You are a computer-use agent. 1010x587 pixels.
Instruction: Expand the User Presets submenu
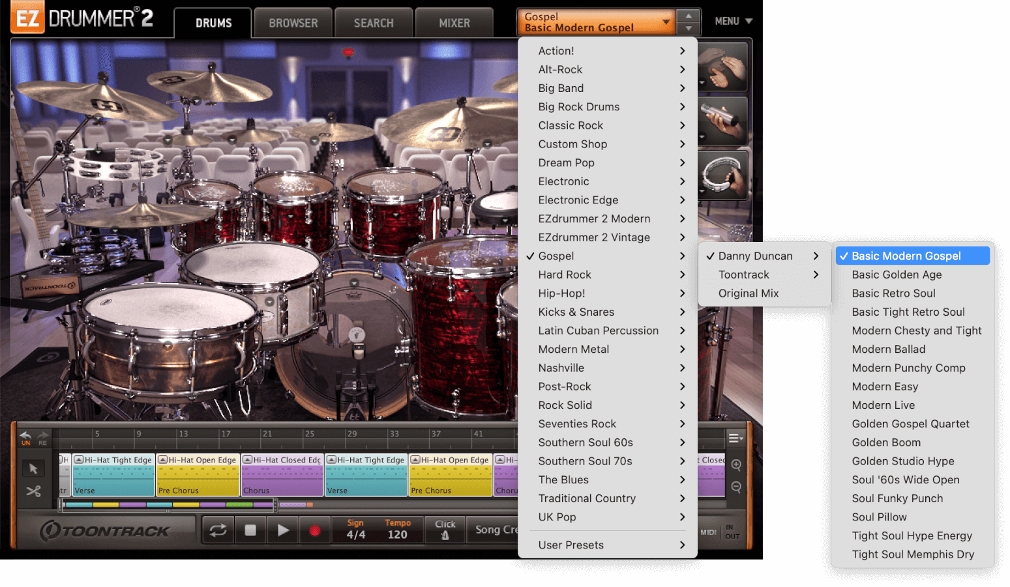[x=608, y=545]
